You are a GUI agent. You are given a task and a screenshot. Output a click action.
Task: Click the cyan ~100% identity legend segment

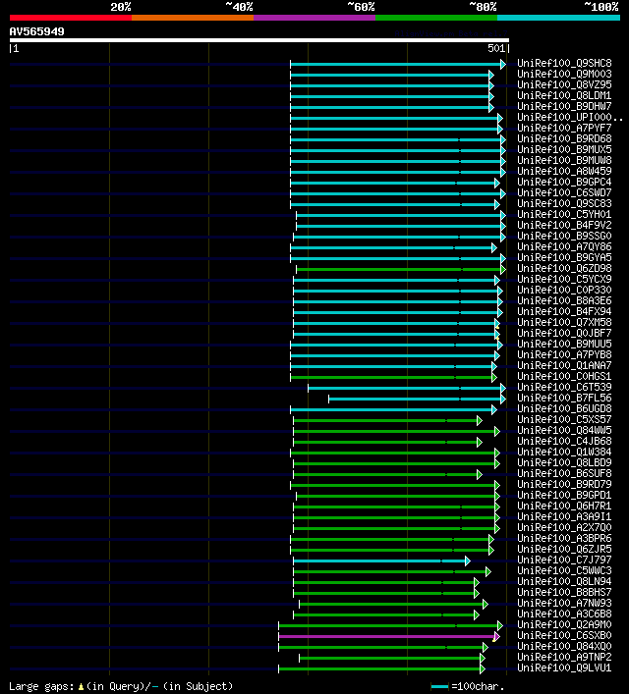click(x=558, y=18)
